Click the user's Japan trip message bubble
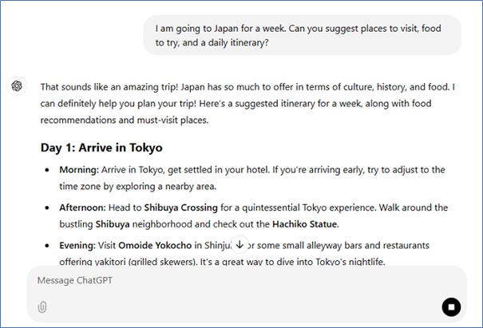483x328 pixels. tap(302, 35)
